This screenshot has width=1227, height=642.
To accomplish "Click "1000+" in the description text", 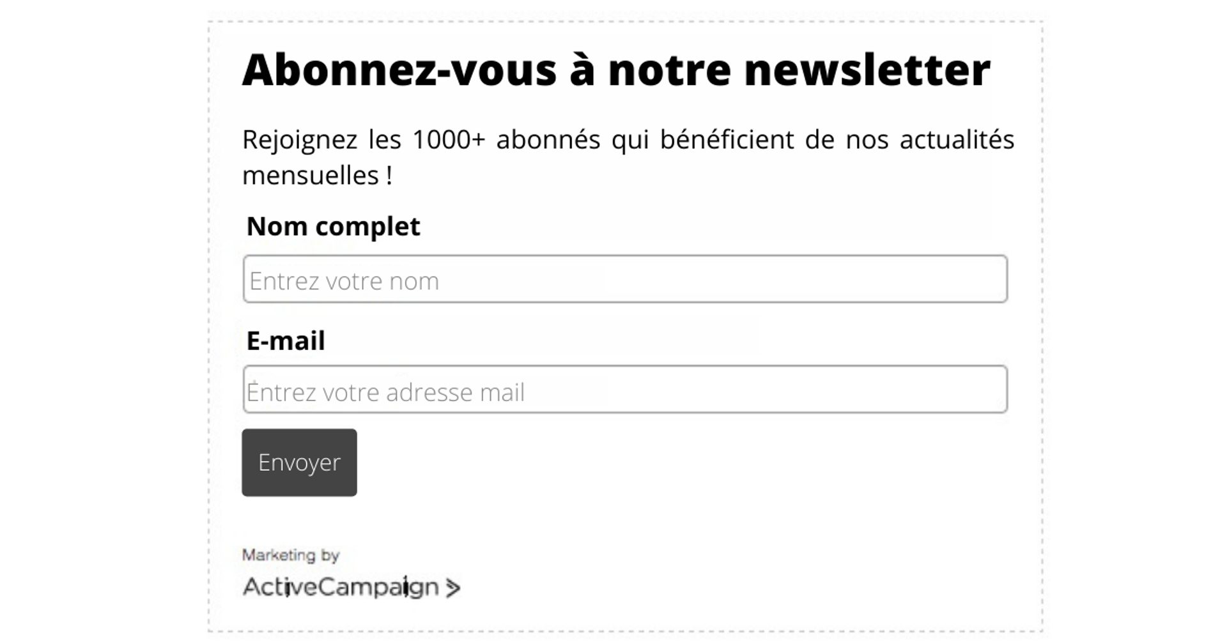I will click(449, 139).
